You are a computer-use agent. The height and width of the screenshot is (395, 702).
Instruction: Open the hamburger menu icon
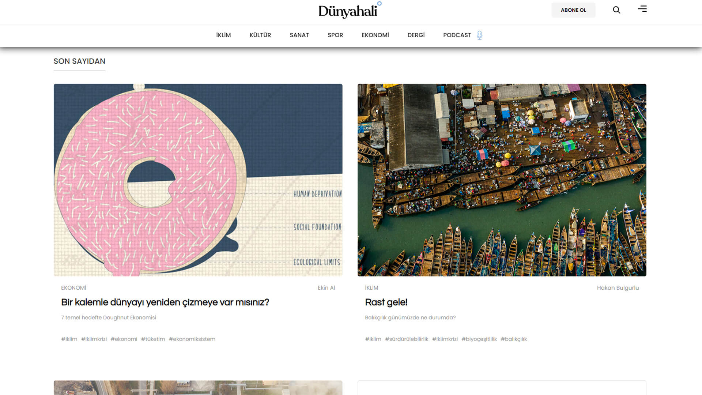[x=642, y=9]
